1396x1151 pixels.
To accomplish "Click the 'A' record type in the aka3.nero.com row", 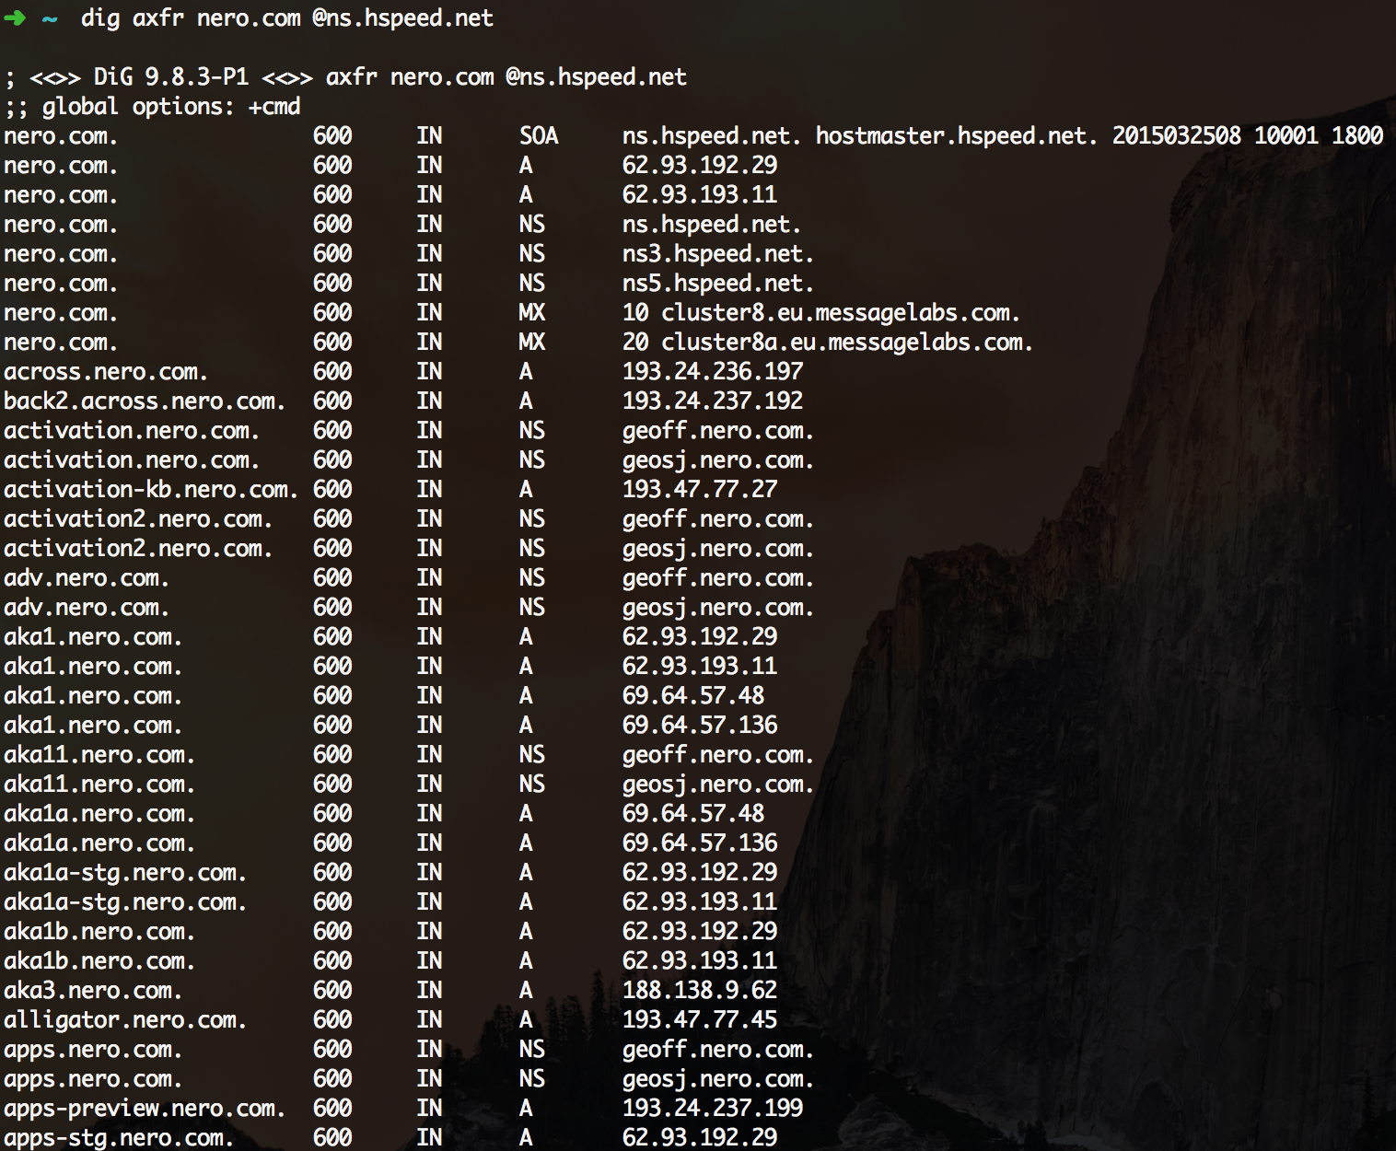I will pyautogui.click(x=526, y=991).
